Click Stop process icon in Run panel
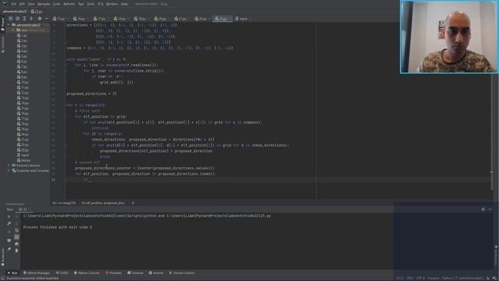The image size is (499, 281). pos(9,232)
